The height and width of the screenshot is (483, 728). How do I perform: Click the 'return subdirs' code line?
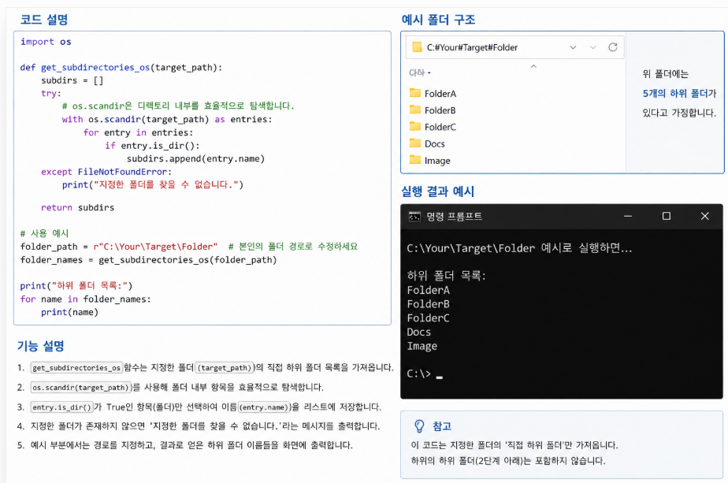pos(77,207)
